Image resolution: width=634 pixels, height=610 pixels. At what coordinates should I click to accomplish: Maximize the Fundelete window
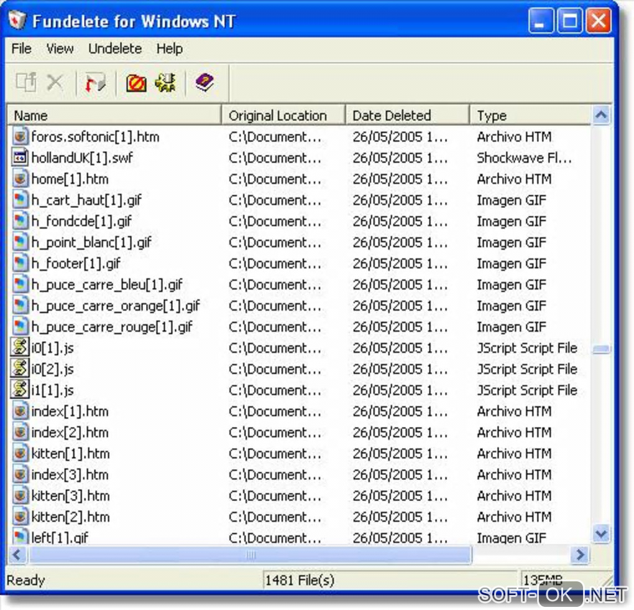[x=570, y=21]
